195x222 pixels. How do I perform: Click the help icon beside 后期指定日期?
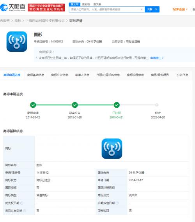click(x=117, y=203)
